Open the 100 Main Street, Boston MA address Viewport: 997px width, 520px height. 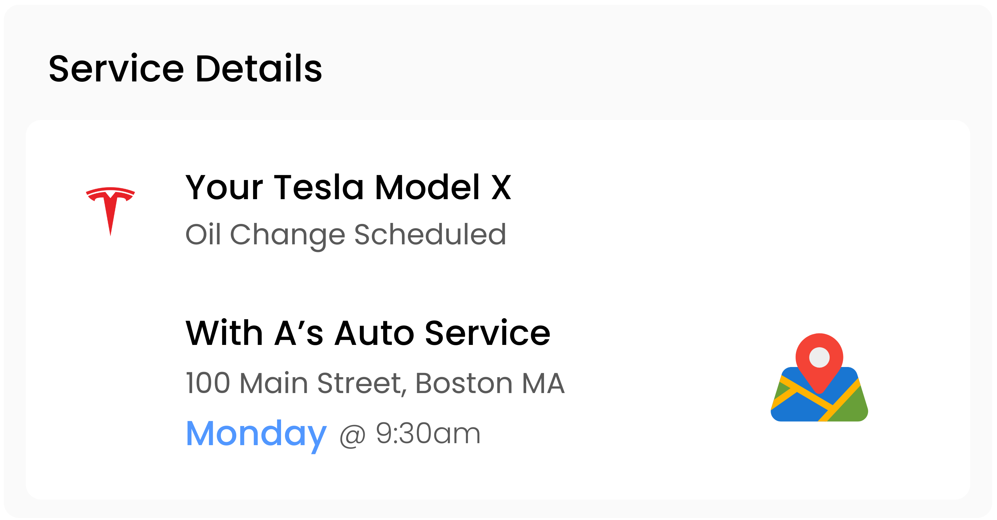(x=375, y=383)
